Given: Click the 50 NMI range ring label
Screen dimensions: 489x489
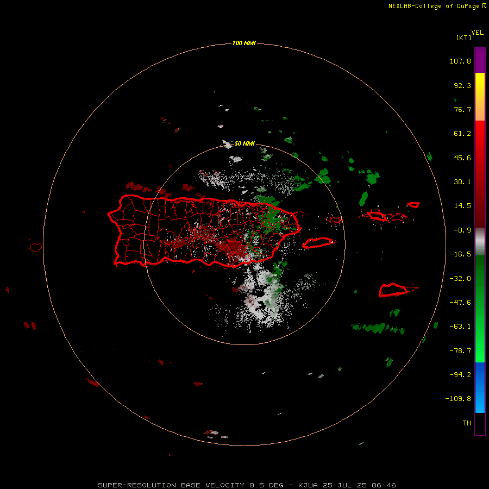Looking at the screenshot, I should pos(244,143).
